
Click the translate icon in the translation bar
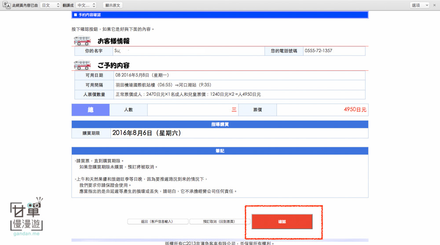coord(7,5)
